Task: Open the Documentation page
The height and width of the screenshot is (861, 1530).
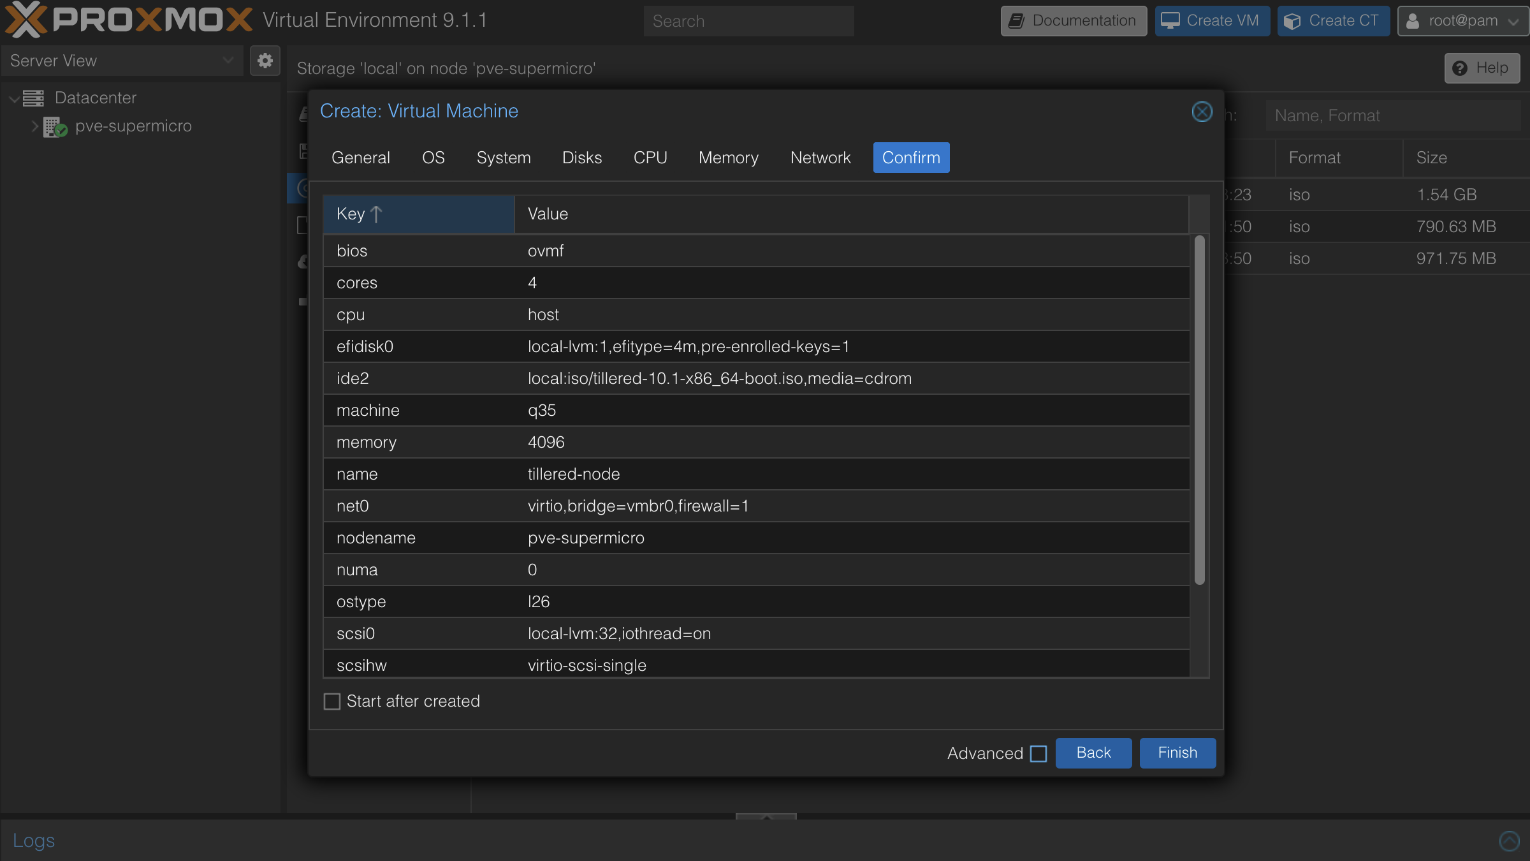Action: coord(1073,20)
